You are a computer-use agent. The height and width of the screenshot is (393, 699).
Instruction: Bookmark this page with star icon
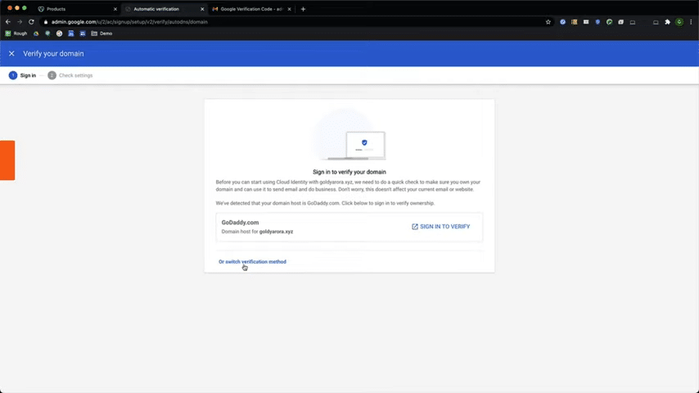[548, 22]
